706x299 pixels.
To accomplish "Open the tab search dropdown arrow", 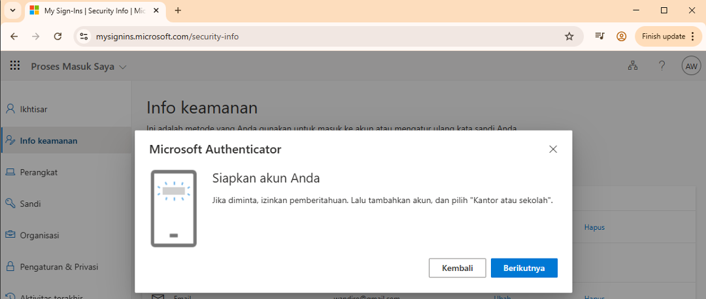I will (12, 10).
